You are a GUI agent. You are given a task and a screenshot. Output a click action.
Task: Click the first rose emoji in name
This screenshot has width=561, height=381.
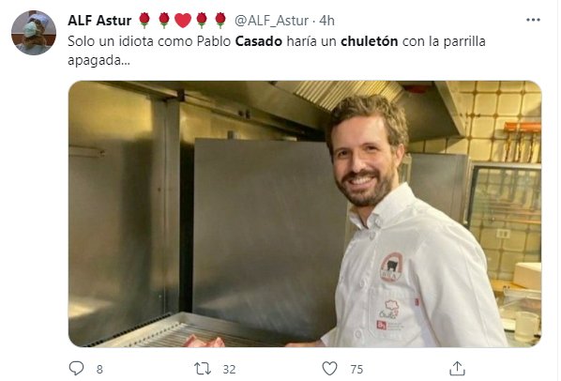[144, 20]
